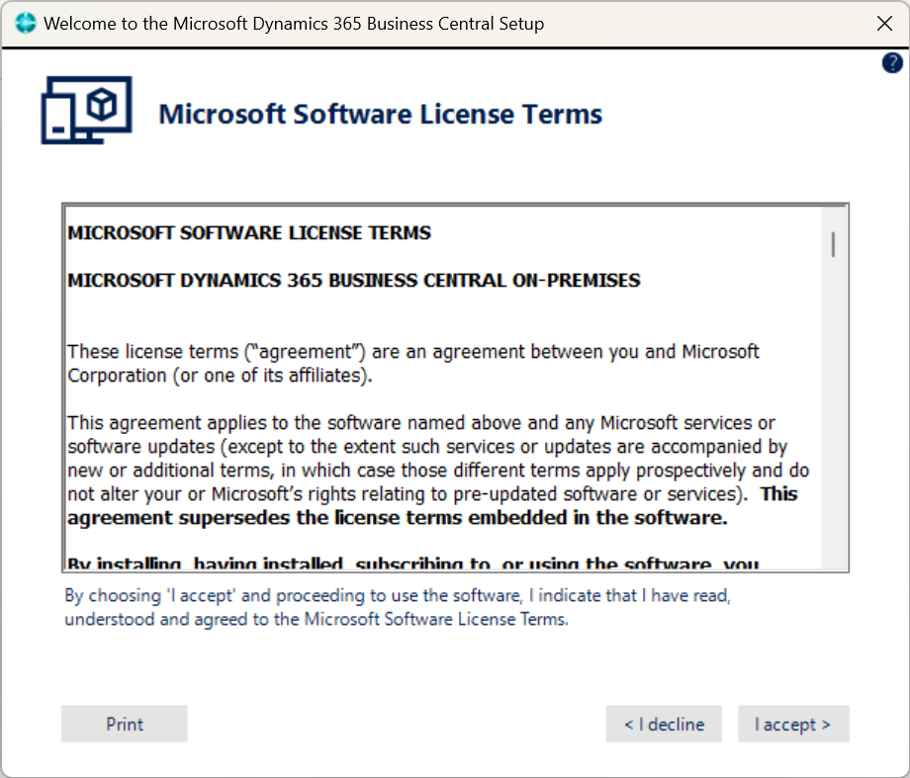Click the large Microsoft Software License Terms heading
The image size is (910, 778).
(381, 114)
